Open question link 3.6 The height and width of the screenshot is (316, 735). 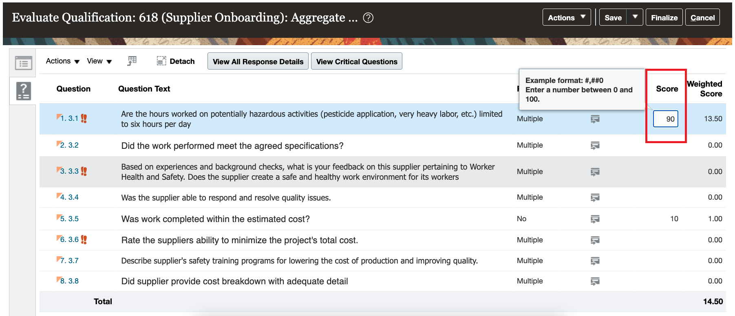click(69, 240)
